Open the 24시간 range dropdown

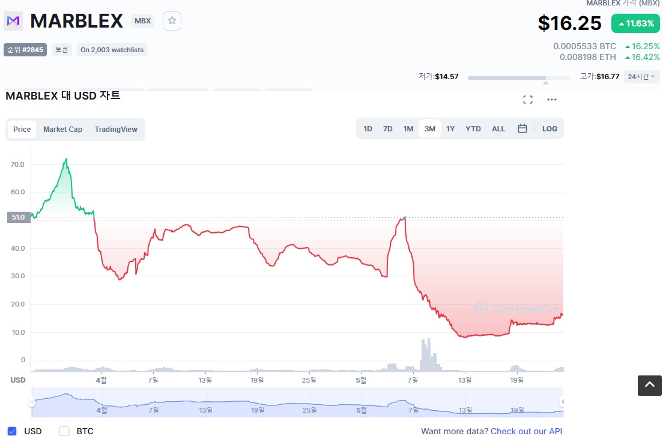tap(641, 76)
